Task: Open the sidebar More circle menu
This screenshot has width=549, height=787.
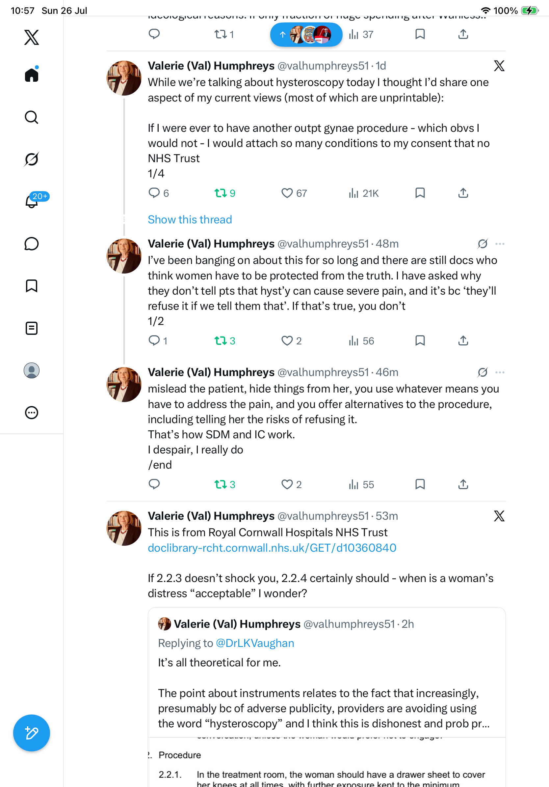Action: click(x=32, y=413)
